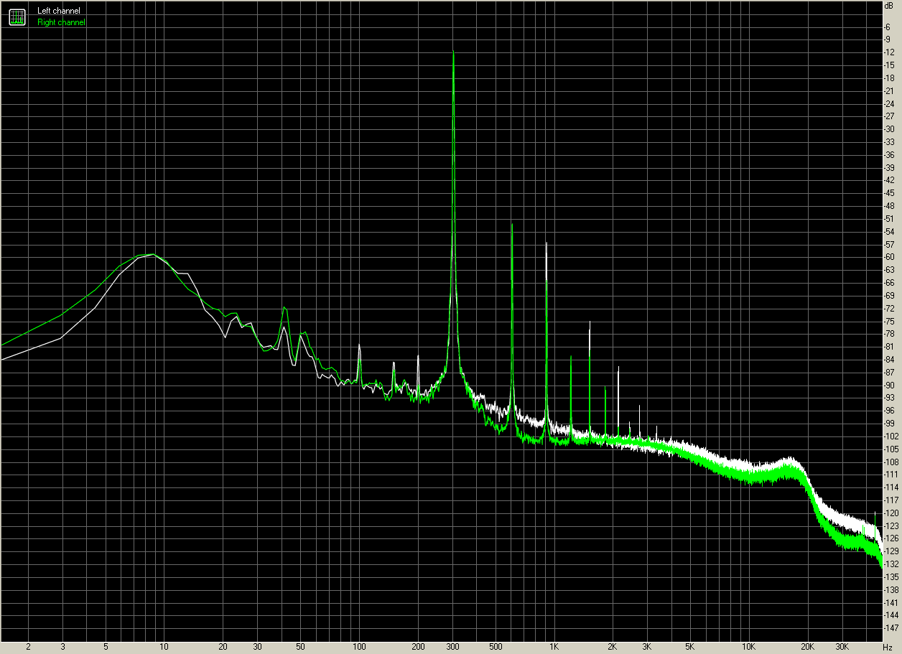The height and width of the screenshot is (654, 902).
Task: Click the "300" Hz frequency axis label
Action: point(452,647)
